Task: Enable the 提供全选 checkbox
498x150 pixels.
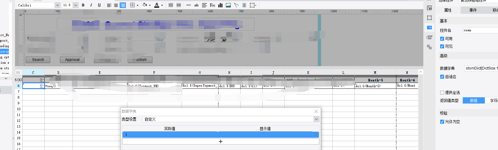Action: [x=442, y=92]
